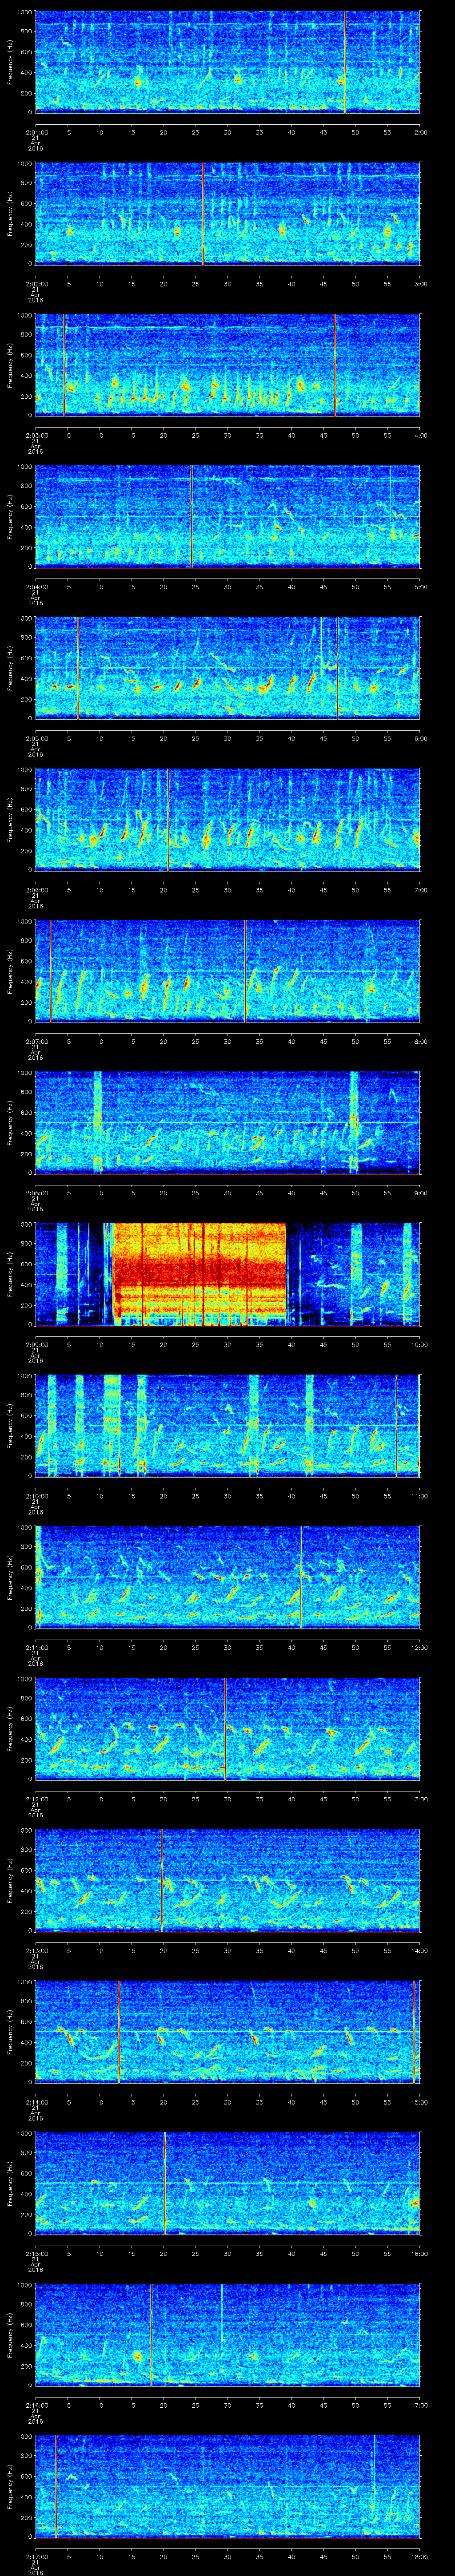Click the '1000' frequency tick of 2:08:00 panel
This screenshot has height=2576, width=455.
click(x=25, y=1073)
